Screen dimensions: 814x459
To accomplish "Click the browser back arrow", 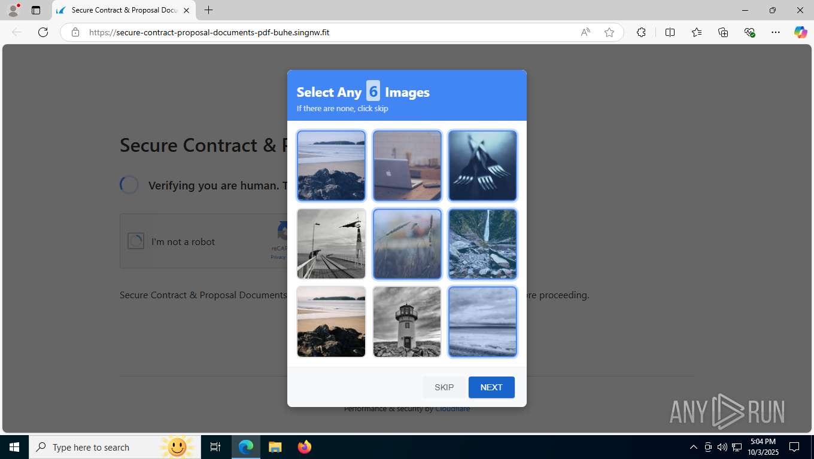I will click(x=17, y=32).
